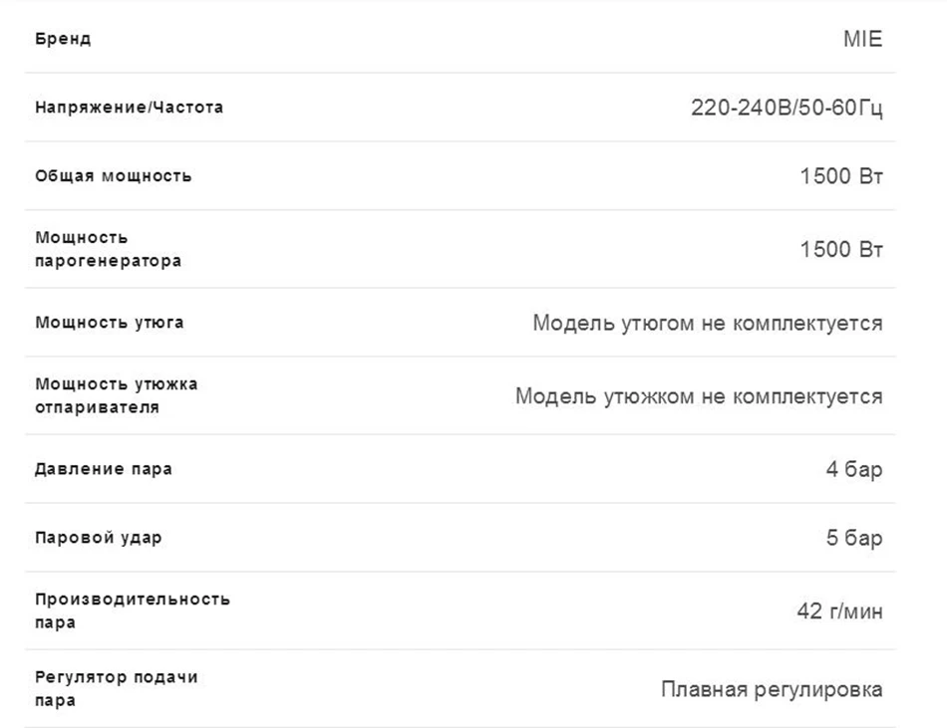The image size is (947, 728).
Task: Click the Напряжение/Частота label
Action: point(130,108)
